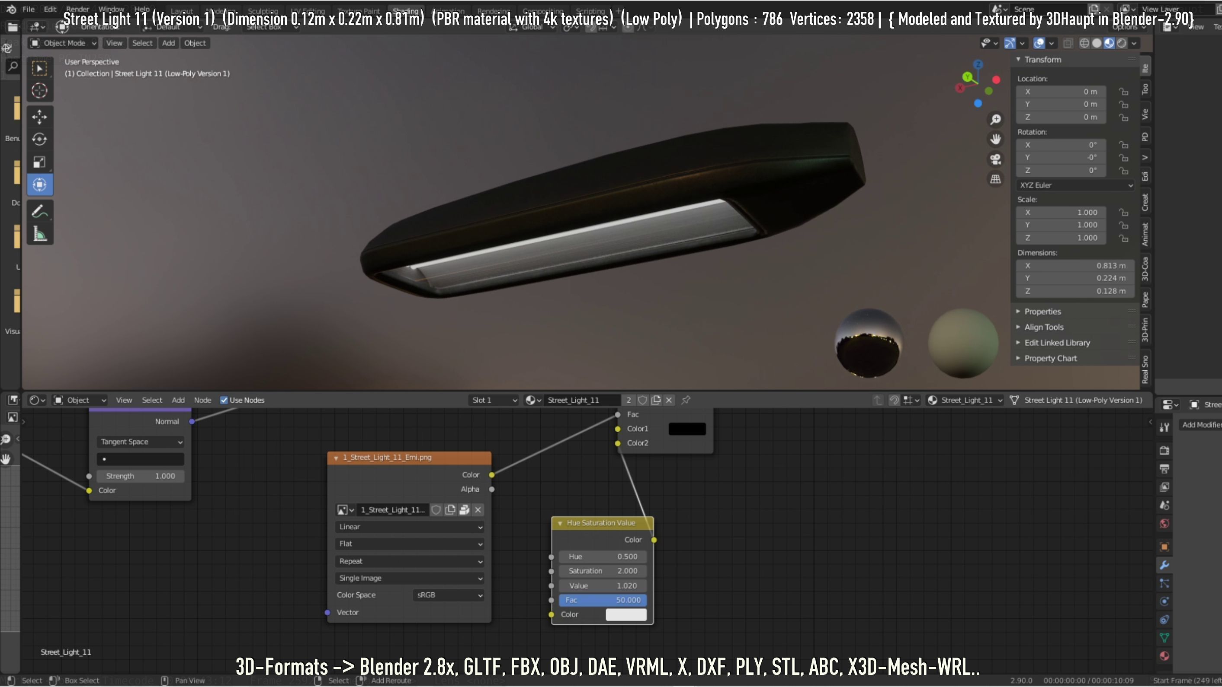Activate the 3D Cursor tool

click(x=39, y=90)
